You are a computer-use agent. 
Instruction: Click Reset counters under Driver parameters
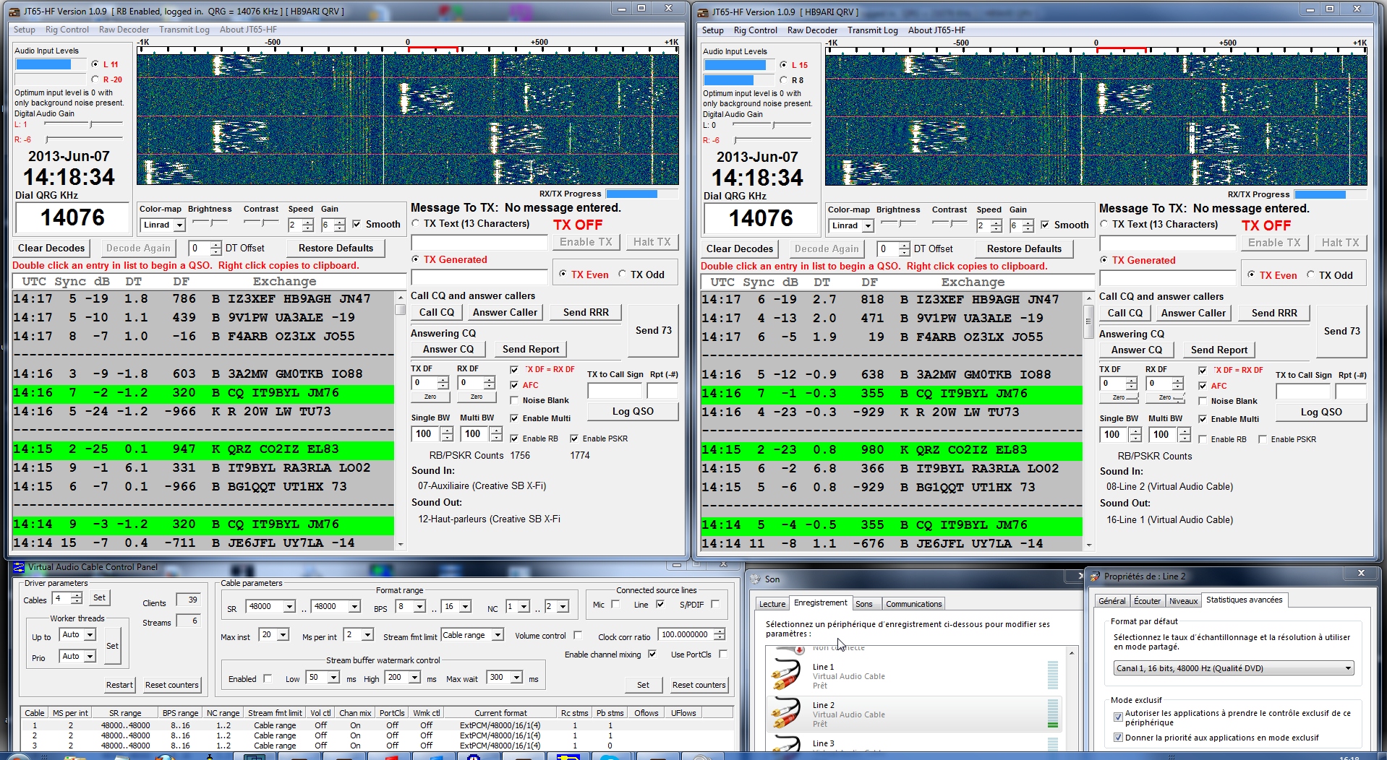pyautogui.click(x=171, y=685)
